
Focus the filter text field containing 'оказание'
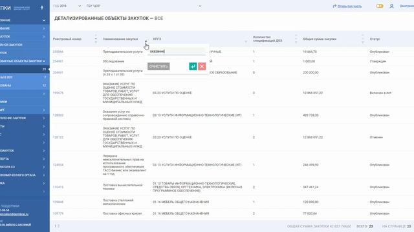click(x=177, y=52)
